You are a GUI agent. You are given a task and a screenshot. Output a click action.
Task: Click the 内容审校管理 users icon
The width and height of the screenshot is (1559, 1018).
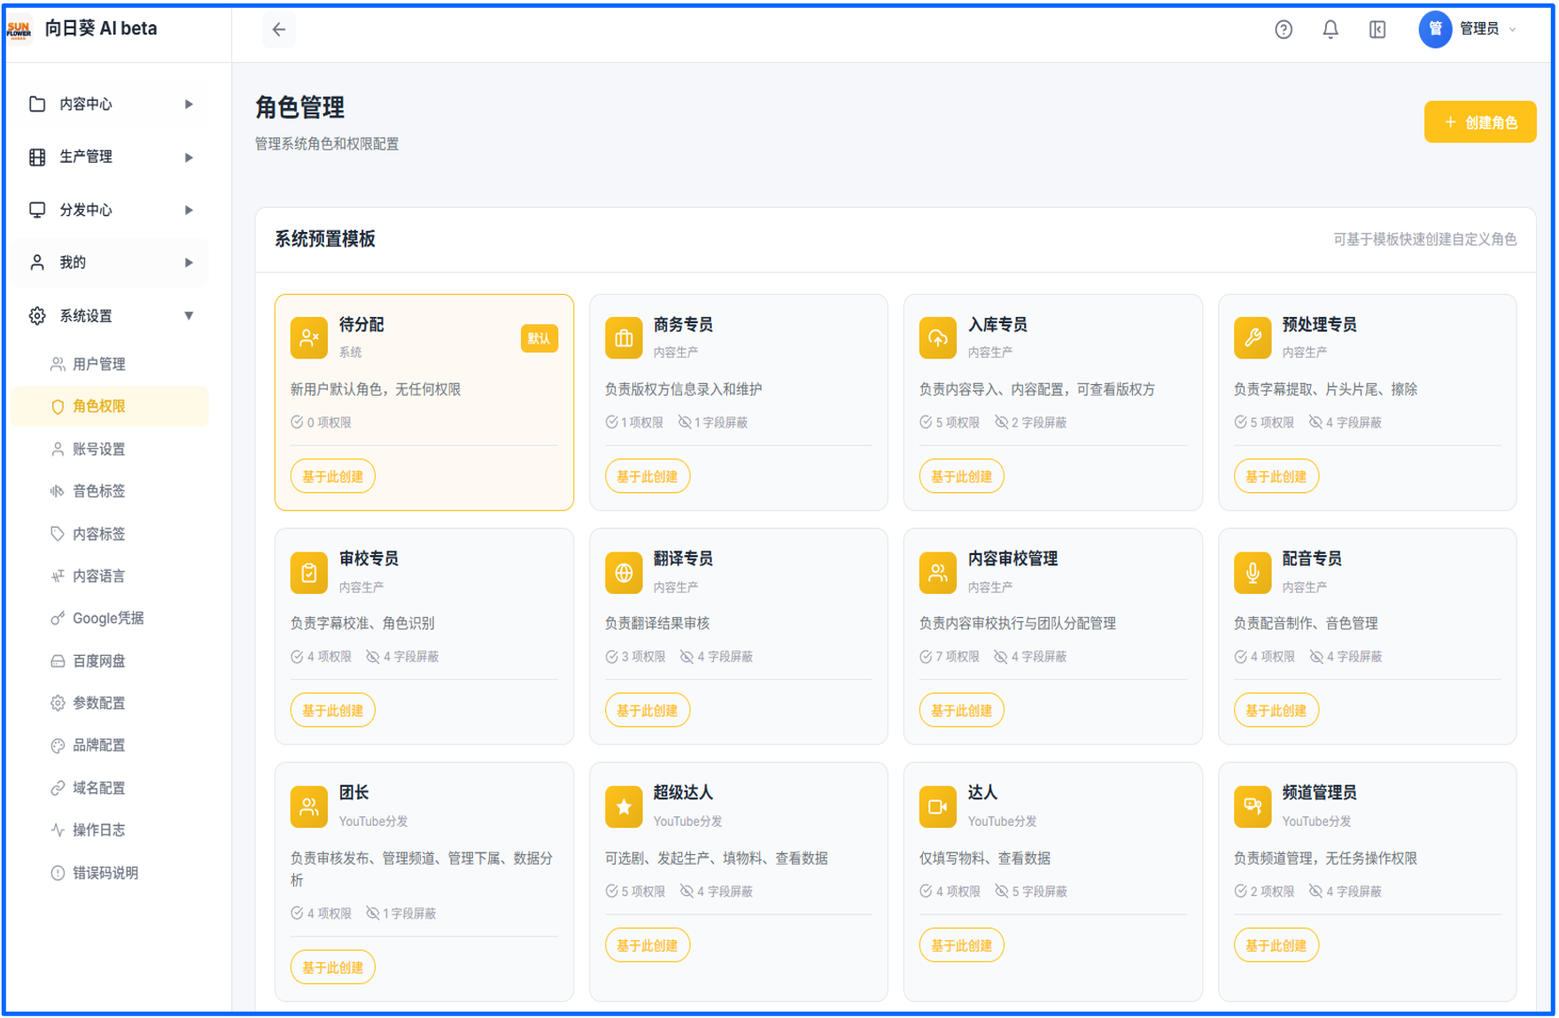[938, 573]
